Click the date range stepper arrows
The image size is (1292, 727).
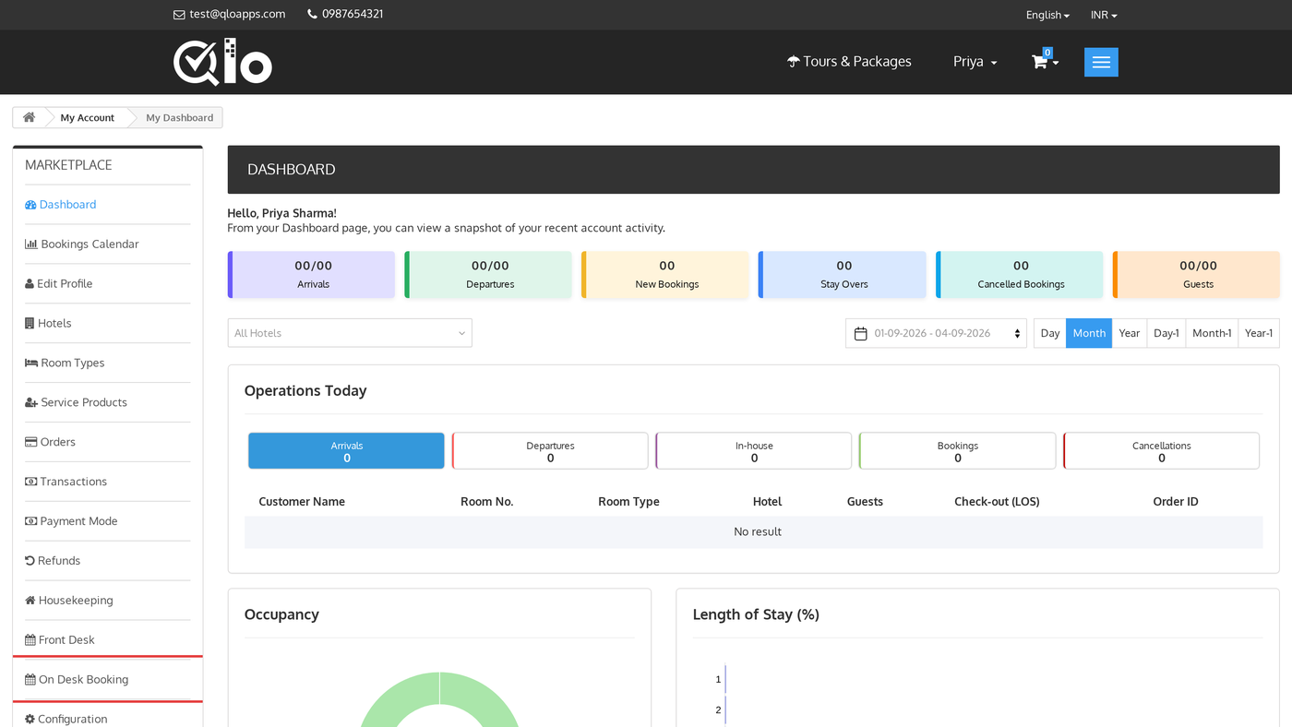(1017, 333)
